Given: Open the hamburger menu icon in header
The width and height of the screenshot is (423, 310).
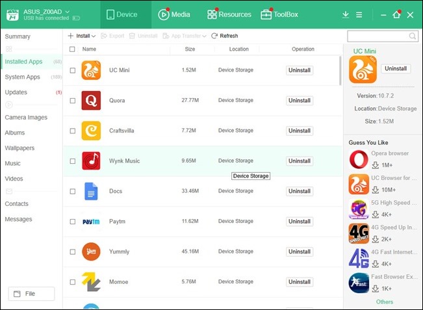Looking at the screenshot, I should pos(359,14).
